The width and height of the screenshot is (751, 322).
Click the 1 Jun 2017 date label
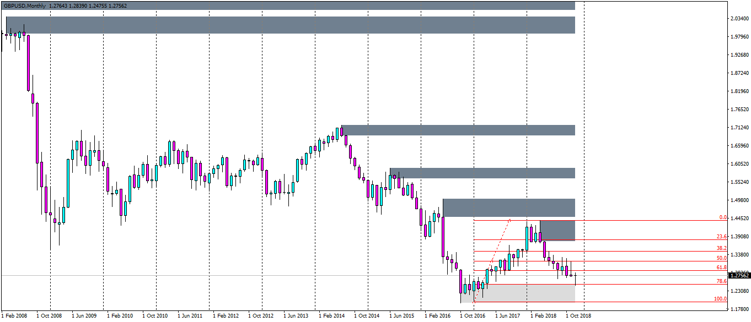(x=508, y=316)
